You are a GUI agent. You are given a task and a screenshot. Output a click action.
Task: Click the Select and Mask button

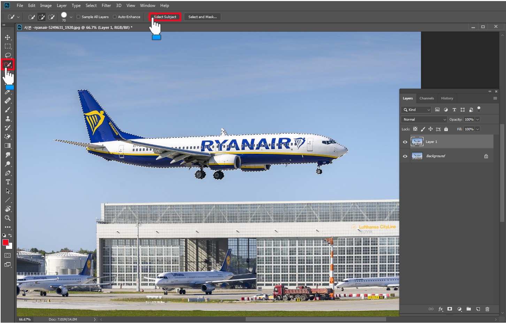click(x=202, y=17)
